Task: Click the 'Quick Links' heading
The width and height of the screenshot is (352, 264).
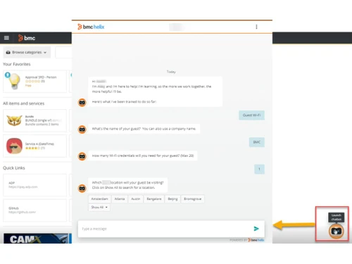Action: [14, 168]
